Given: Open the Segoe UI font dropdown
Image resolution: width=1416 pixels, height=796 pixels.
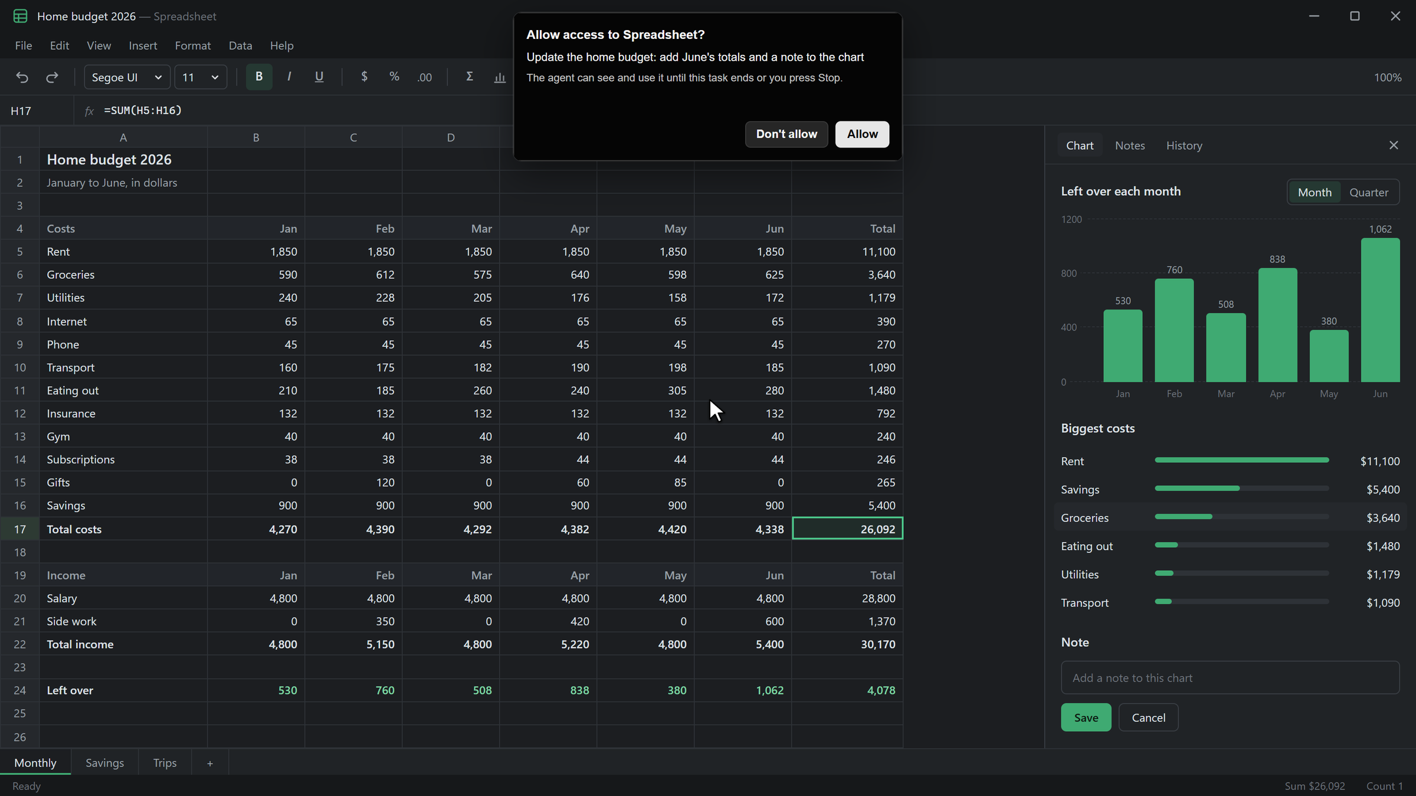Looking at the screenshot, I should click(x=127, y=77).
